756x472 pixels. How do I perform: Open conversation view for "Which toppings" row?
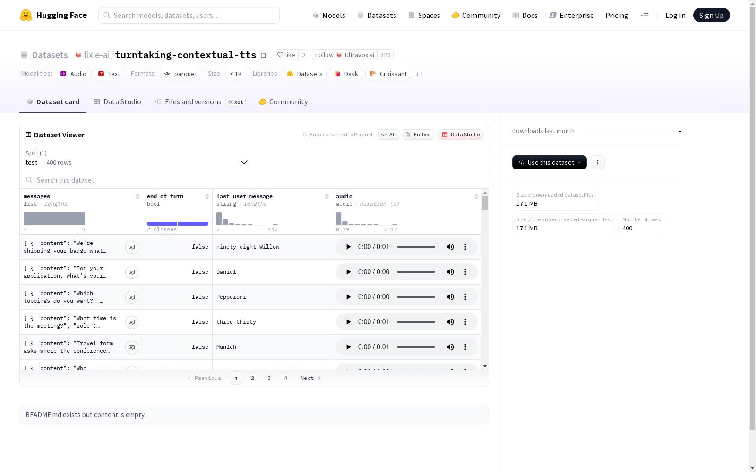point(132,297)
